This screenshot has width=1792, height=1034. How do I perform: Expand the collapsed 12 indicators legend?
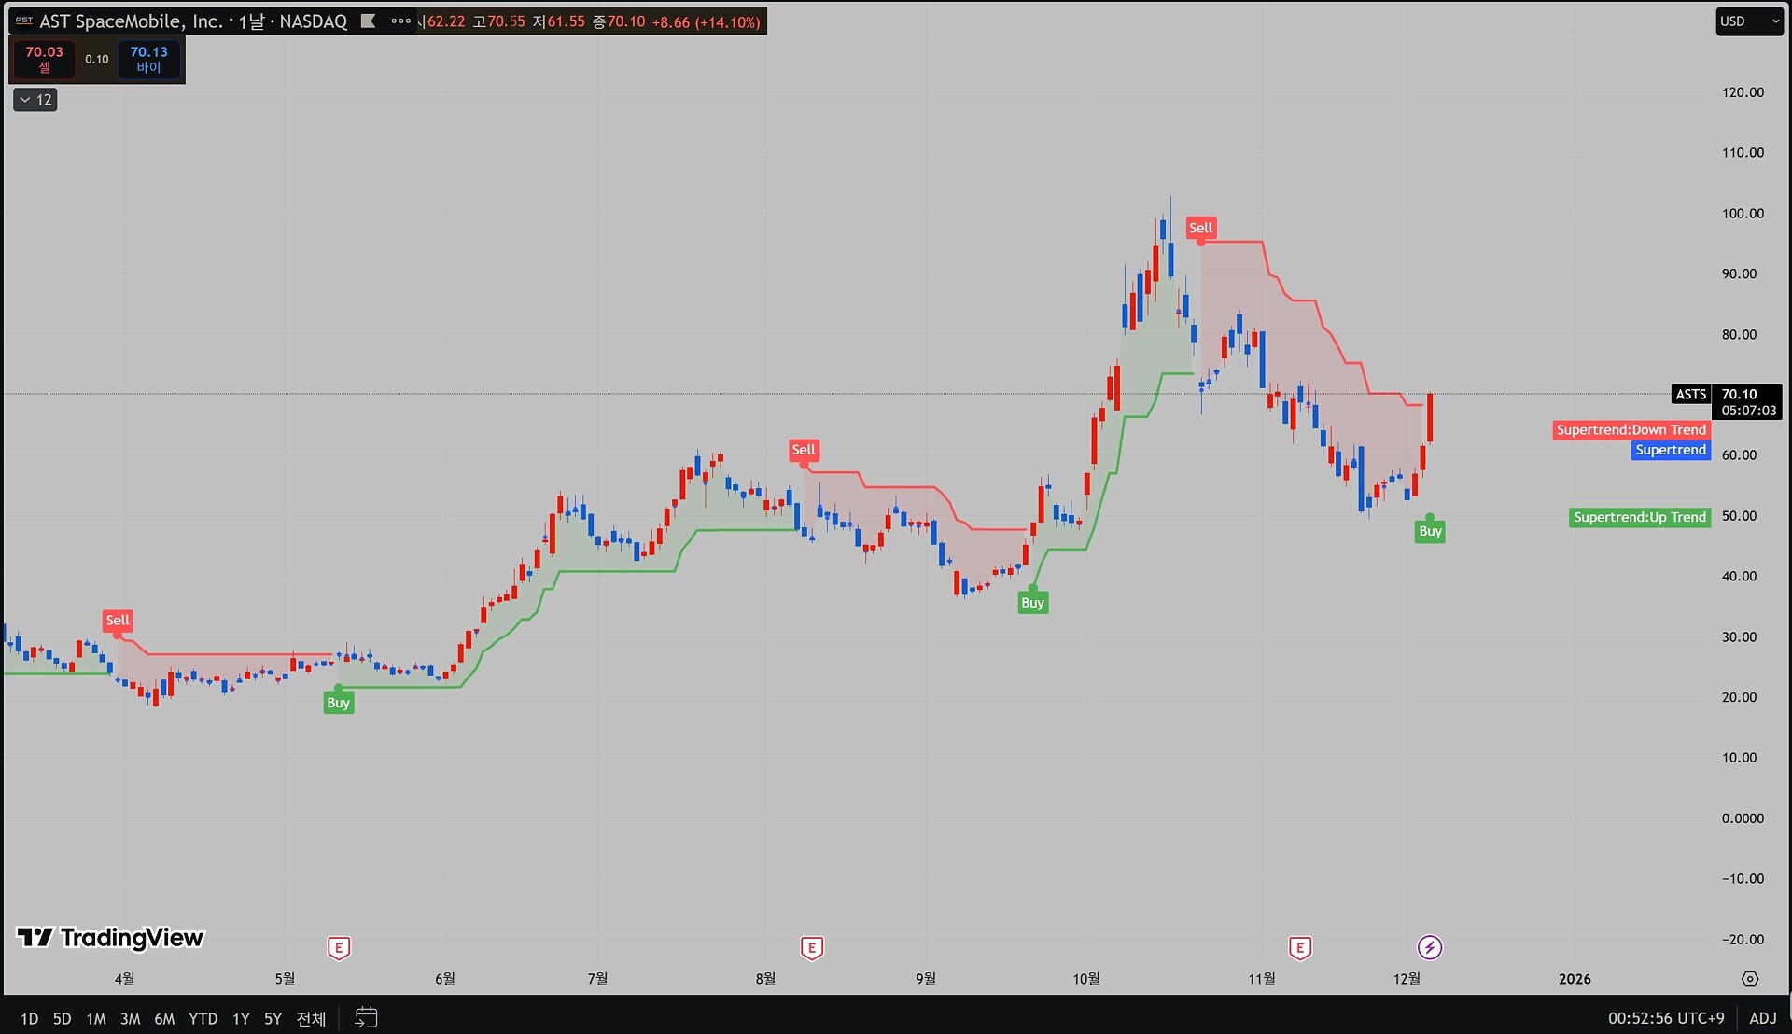tap(35, 100)
